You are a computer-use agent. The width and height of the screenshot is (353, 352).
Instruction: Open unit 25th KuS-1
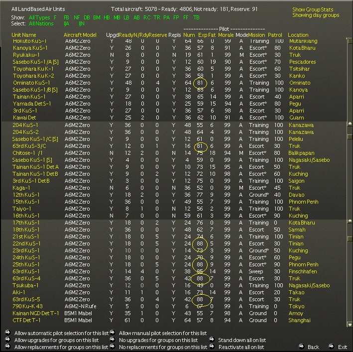[x=26, y=265]
